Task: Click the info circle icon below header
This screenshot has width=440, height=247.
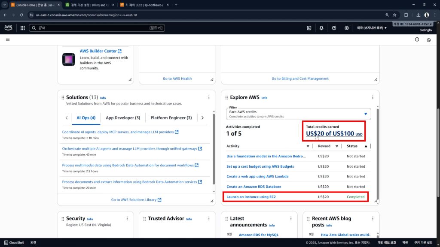Action: (417, 39)
